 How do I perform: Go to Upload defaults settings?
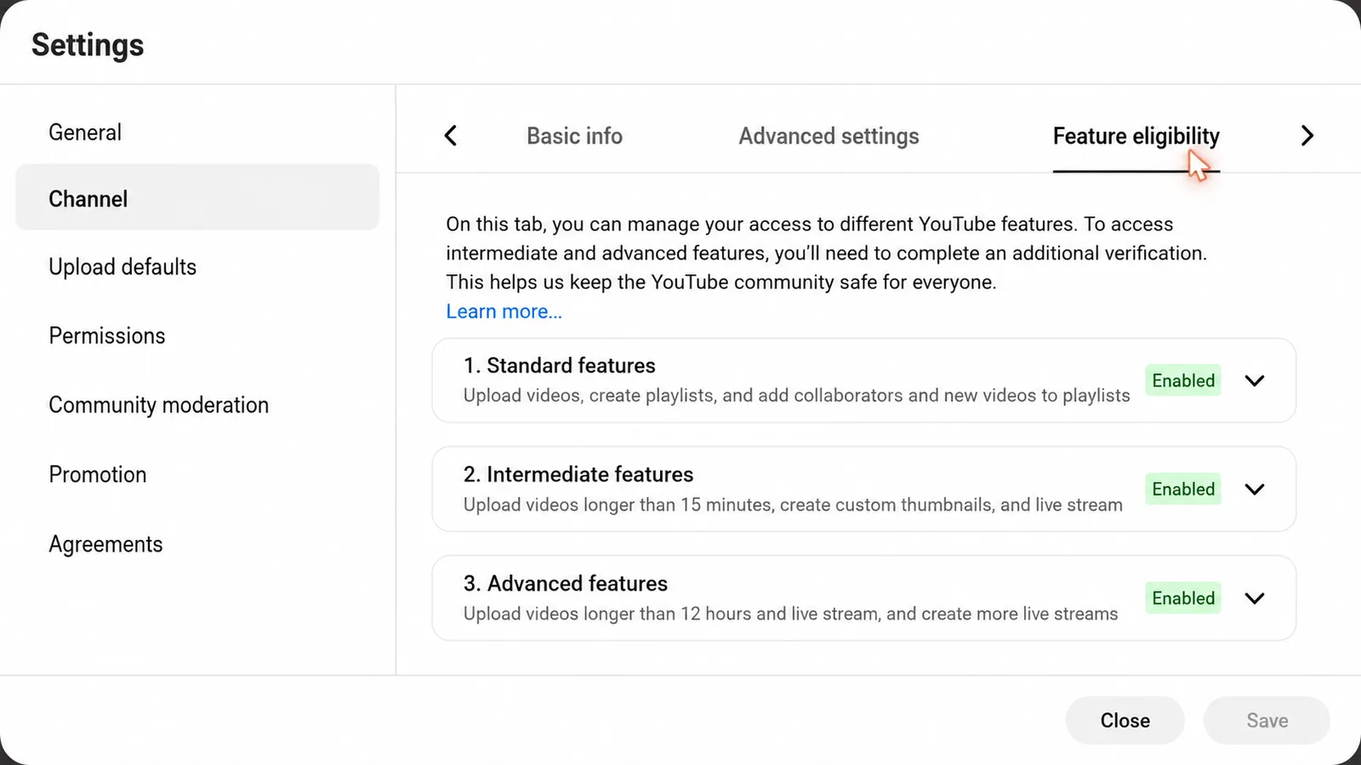point(122,267)
